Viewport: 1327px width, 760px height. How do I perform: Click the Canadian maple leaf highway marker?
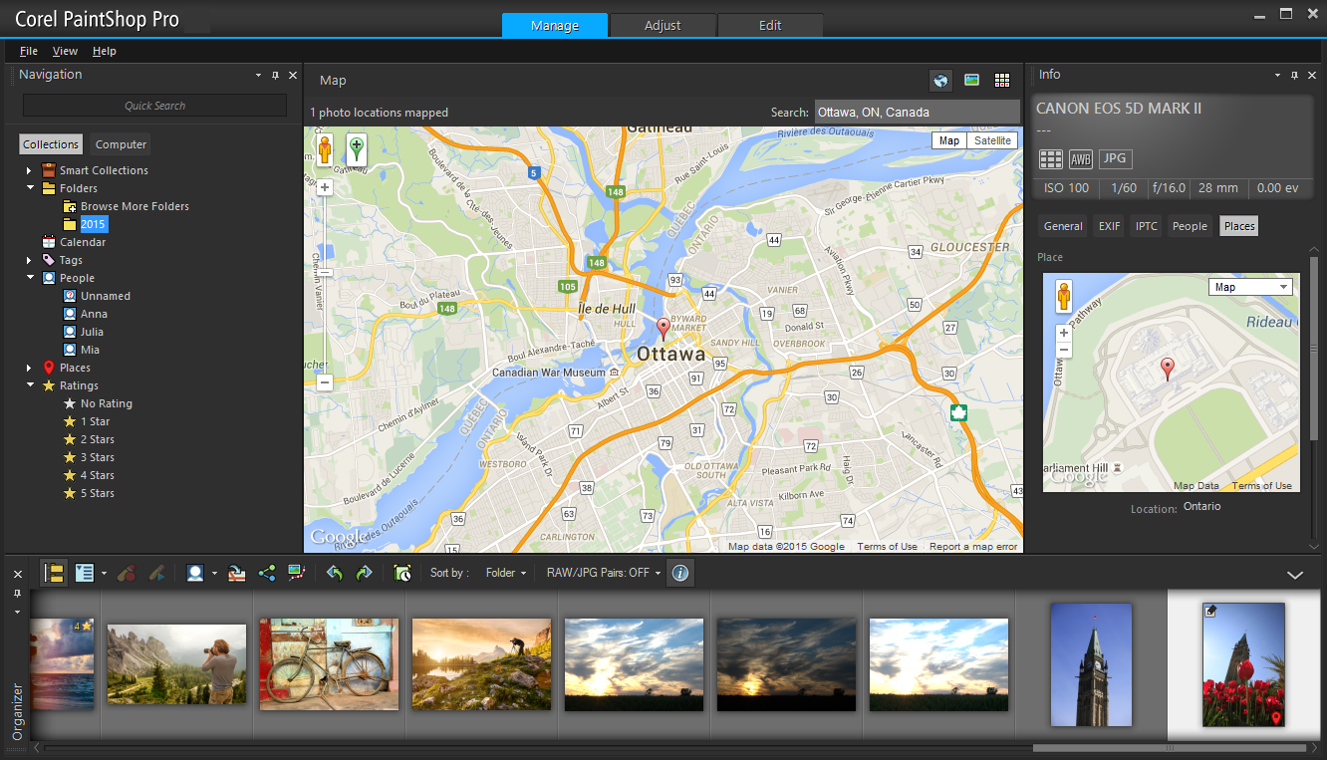pos(959,413)
